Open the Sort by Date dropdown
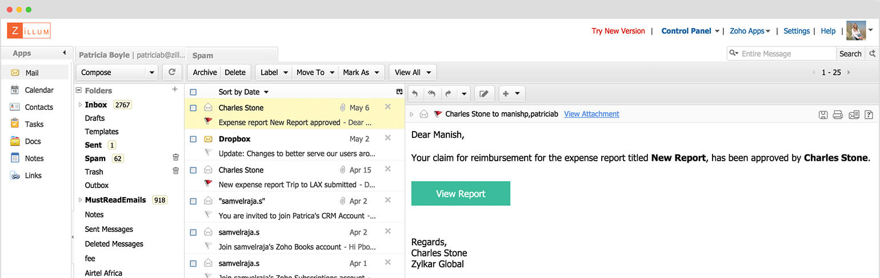The height and width of the screenshot is (278, 880). (243, 92)
